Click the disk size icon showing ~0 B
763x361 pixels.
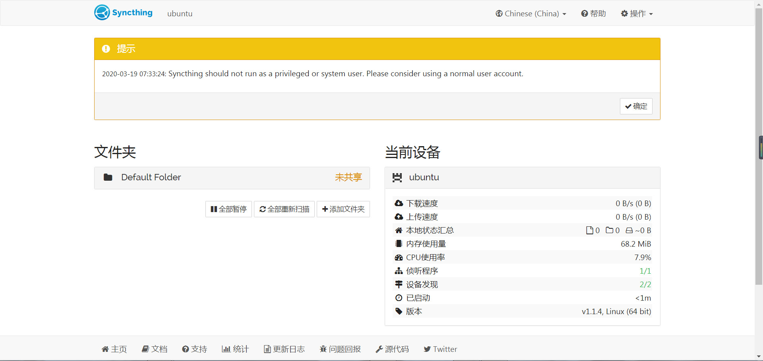tap(629, 230)
